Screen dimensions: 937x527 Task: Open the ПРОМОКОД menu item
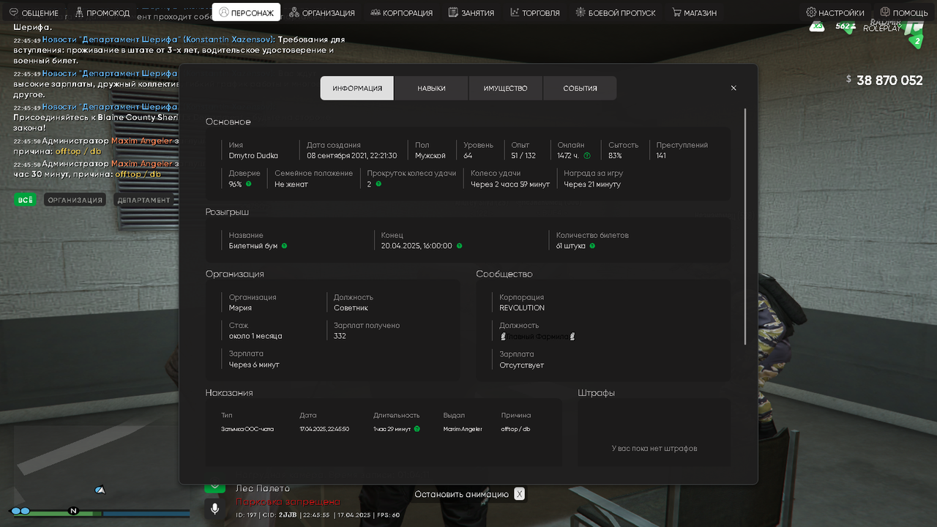tap(102, 12)
